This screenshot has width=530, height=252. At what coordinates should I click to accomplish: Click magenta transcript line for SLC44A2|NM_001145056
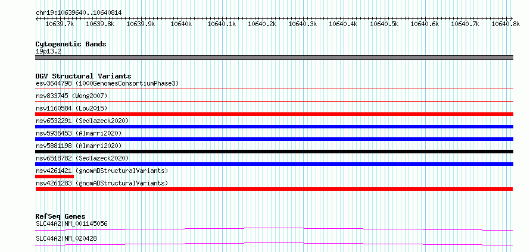[274, 229]
